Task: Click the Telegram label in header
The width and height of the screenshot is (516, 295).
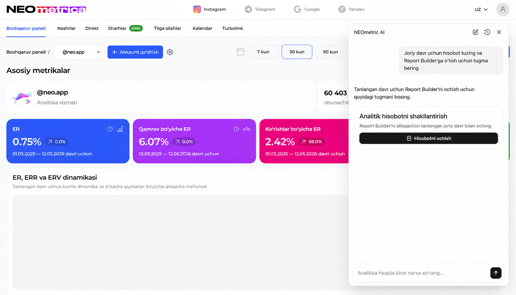Action: pos(265,9)
